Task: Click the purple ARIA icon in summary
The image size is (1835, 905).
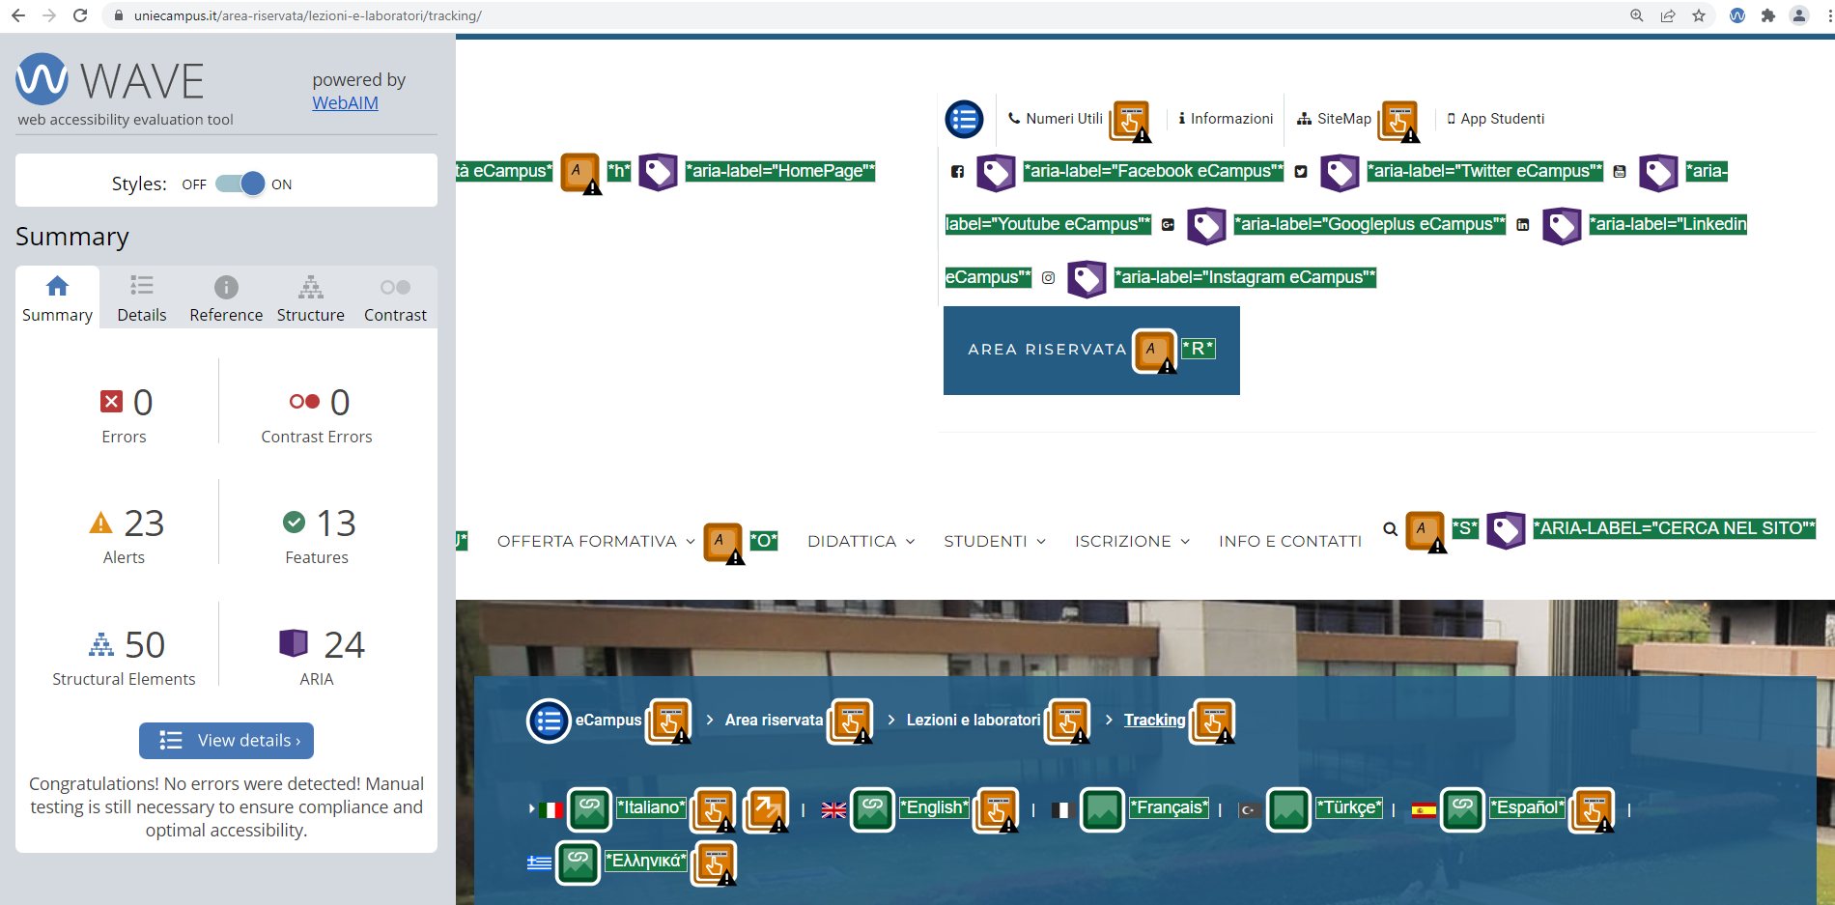Action: coord(294,643)
